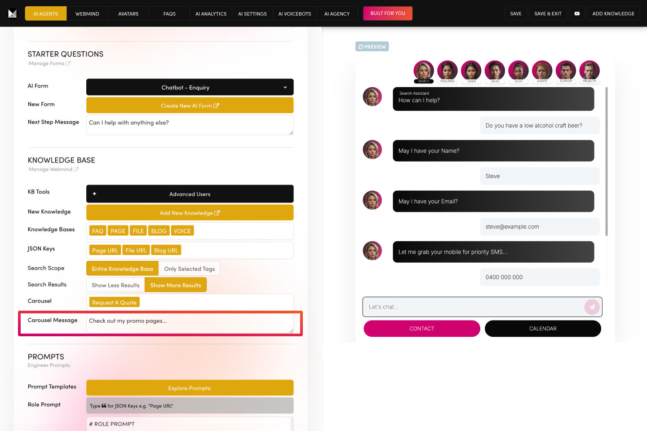Click the Carousel Message text field
Screen dimensions: 647x431
(x=189, y=323)
